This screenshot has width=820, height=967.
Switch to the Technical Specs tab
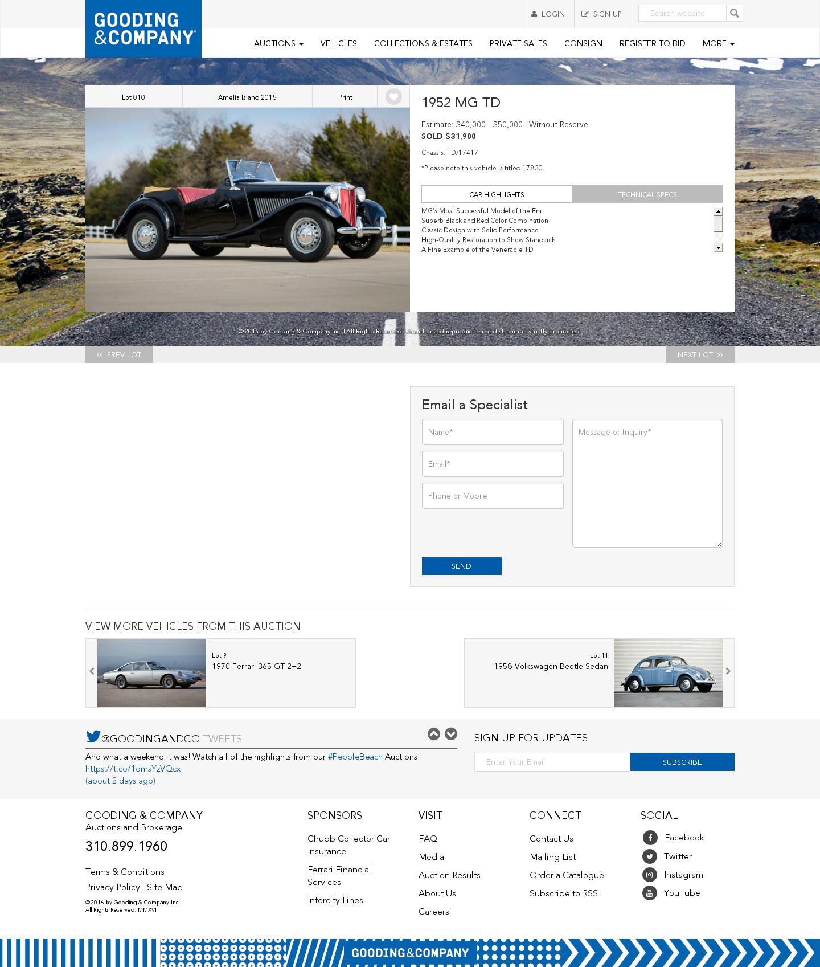[x=647, y=194]
